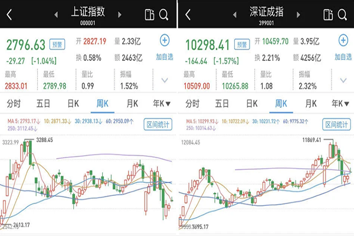The height and width of the screenshot is (236, 354).
Task: Click 区间统计 button on 深证成指 chart
Action: [x=336, y=125]
